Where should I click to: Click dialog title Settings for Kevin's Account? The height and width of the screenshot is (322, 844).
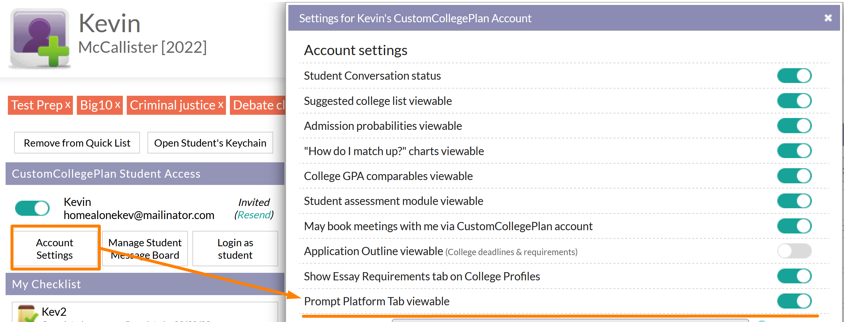tap(415, 18)
